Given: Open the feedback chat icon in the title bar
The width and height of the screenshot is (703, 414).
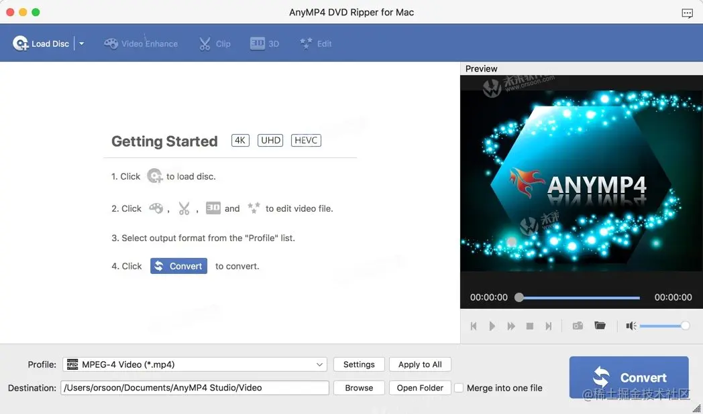Looking at the screenshot, I should 687,13.
